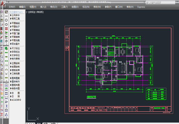Open the 文字标注 tree item
Viewport: 179px width, 124px height.
(15, 55)
